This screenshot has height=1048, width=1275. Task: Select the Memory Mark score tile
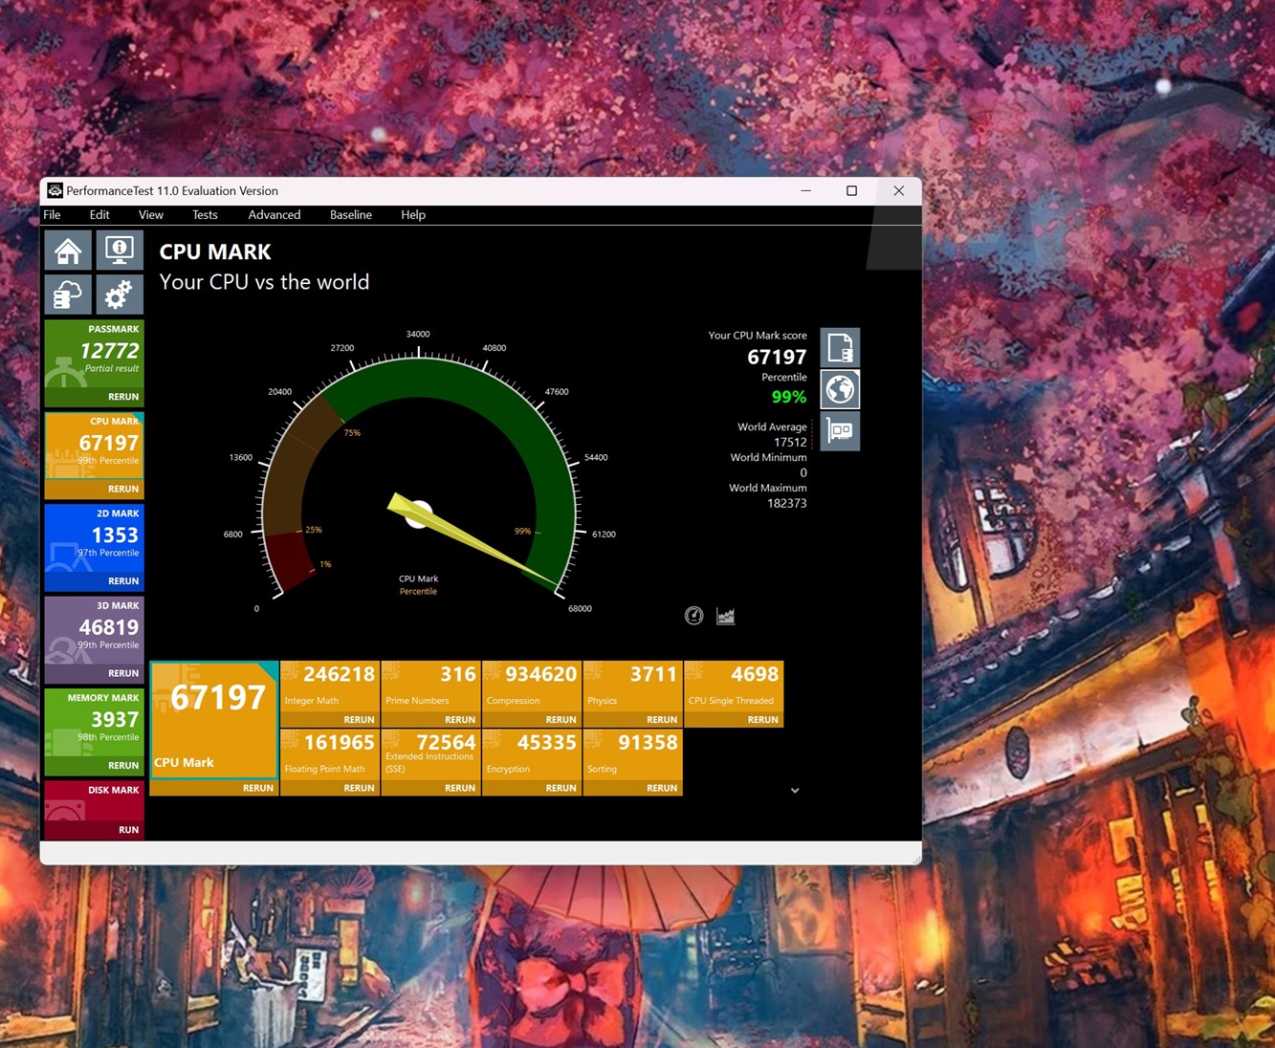pos(94,722)
